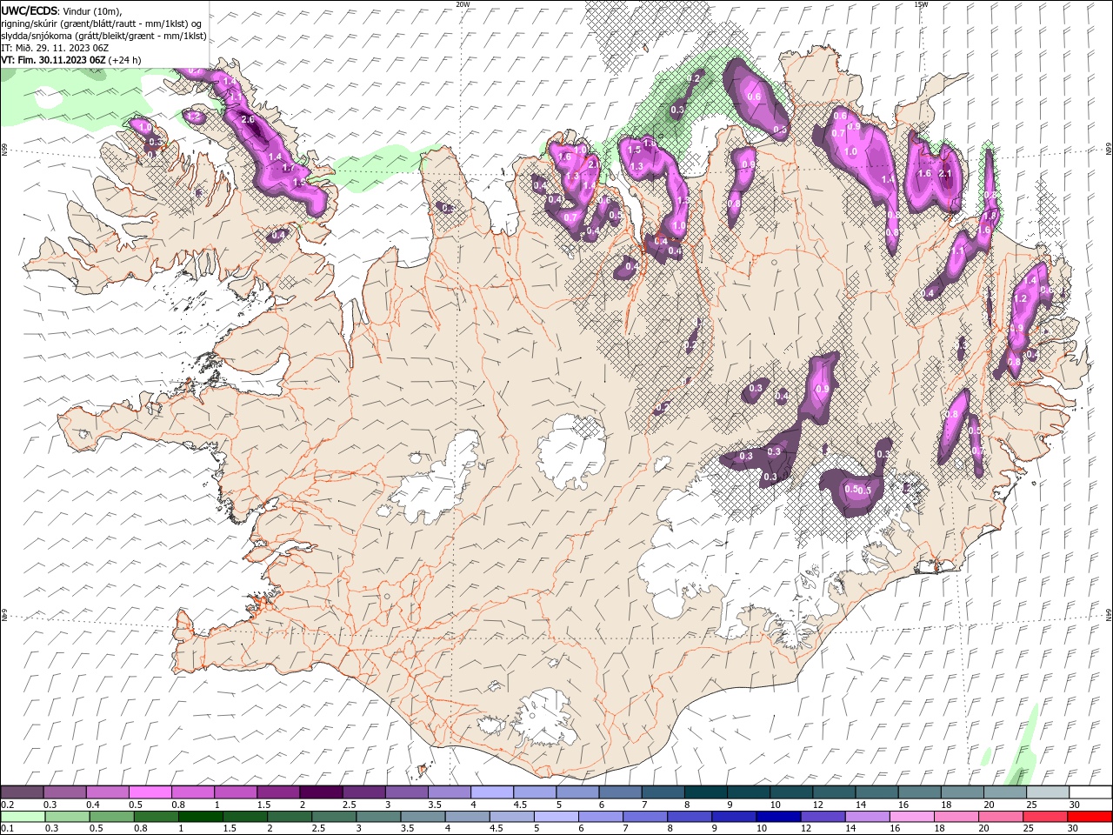Select upper legend swatch starting at 12
Screen dimensions: 1113x835
point(834,792)
